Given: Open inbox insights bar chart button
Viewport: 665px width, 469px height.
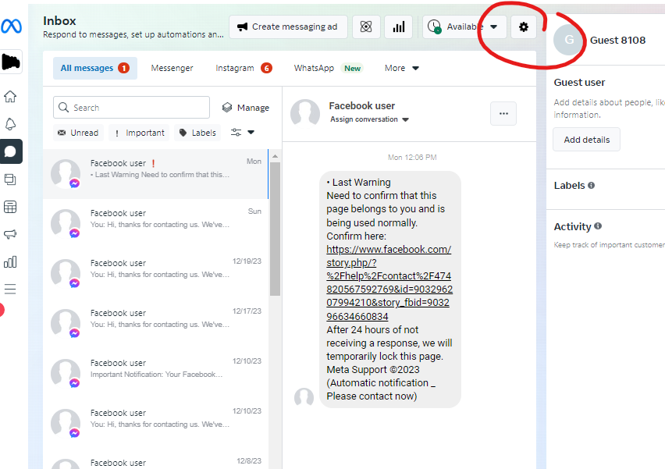Looking at the screenshot, I should [x=399, y=27].
